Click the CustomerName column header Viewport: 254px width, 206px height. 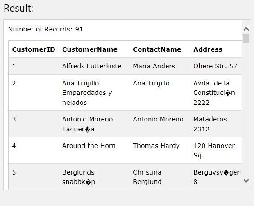[x=90, y=49]
